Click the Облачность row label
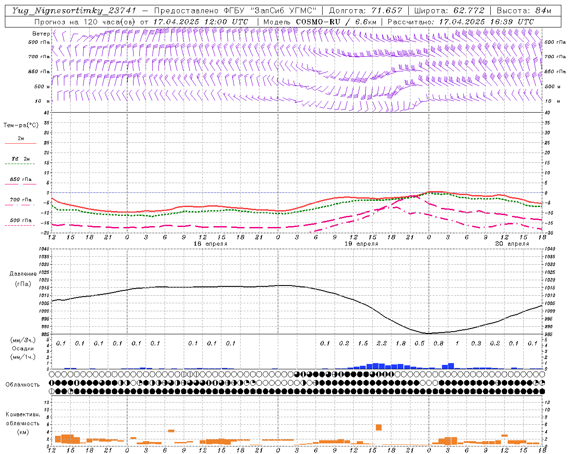The image size is (568, 454). click(23, 384)
